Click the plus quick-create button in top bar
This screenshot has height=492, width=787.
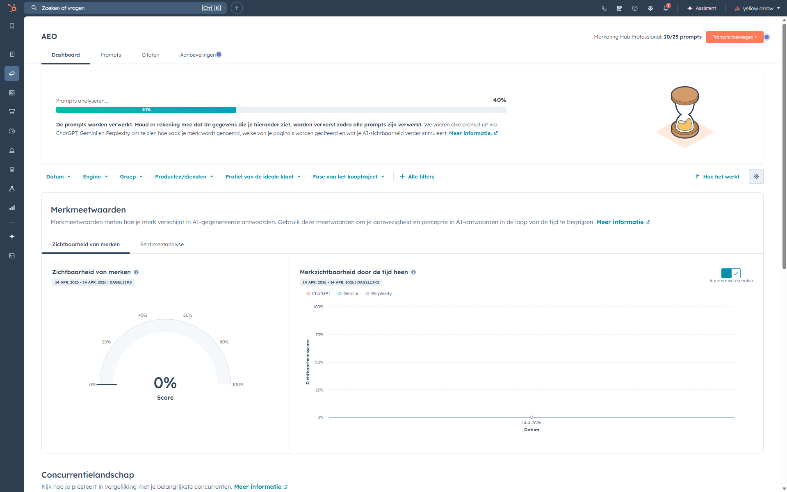[x=237, y=8]
